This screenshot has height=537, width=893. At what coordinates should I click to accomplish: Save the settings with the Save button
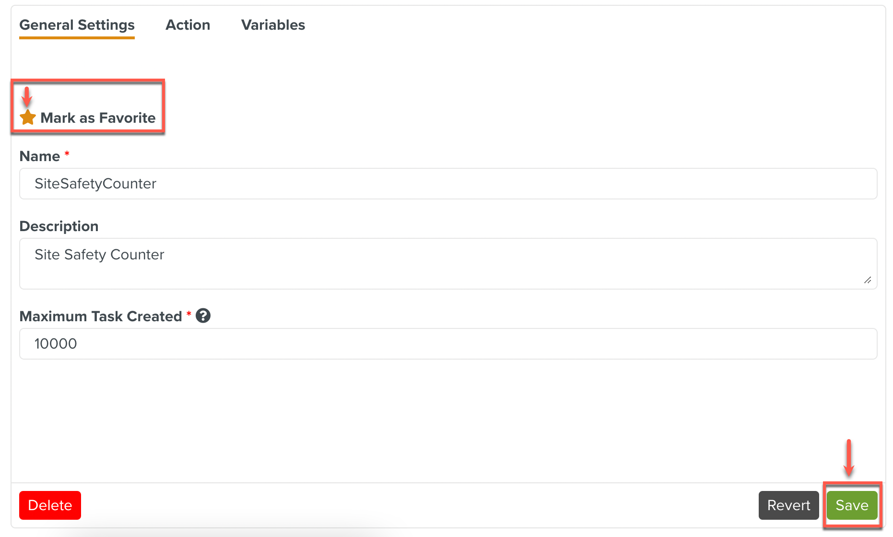point(852,505)
